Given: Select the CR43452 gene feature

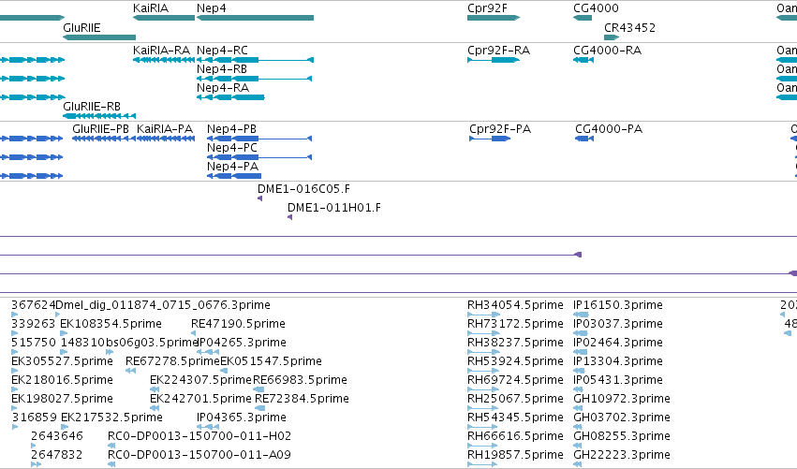Looking at the screenshot, I should pos(612,37).
